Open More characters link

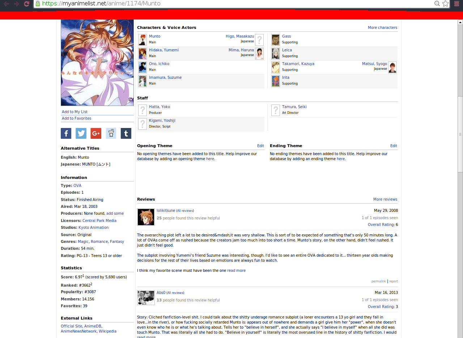click(x=382, y=28)
